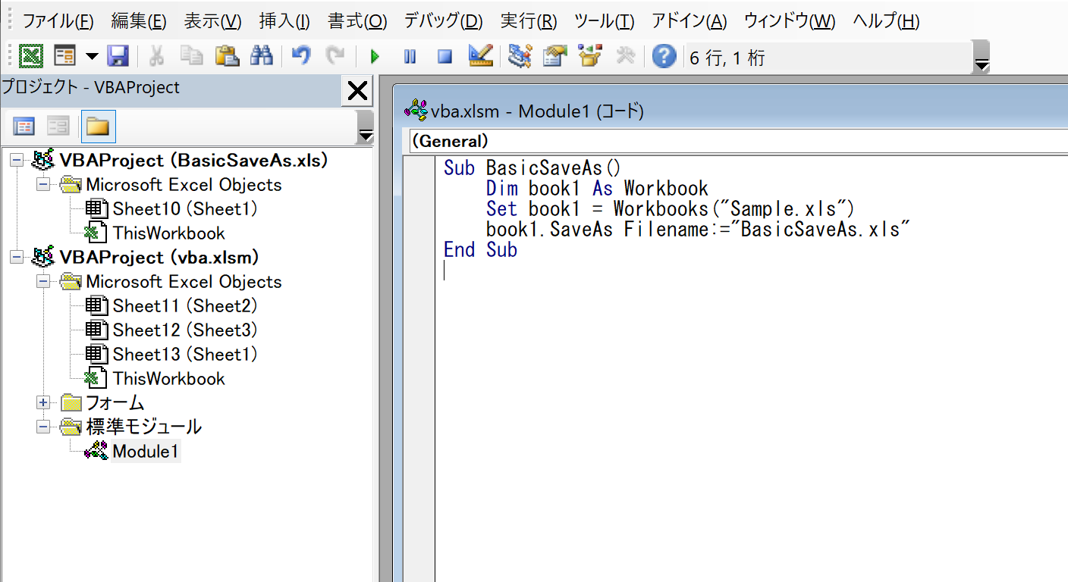The image size is (1068, 582).
Task: Open the 編集(E) menu
Action: [138, 20]
